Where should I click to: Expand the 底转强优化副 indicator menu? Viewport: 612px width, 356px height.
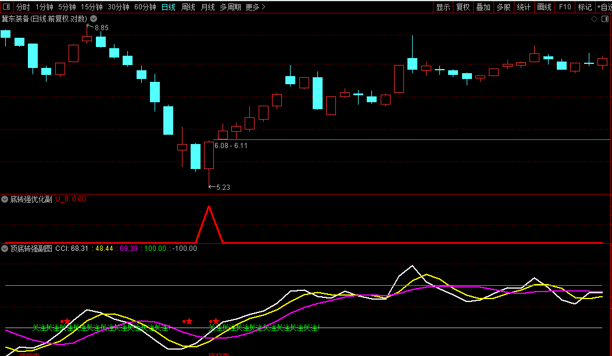(x=5, y=199)
